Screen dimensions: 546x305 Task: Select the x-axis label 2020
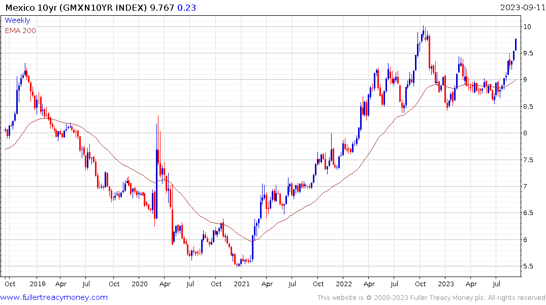point(140,284)
